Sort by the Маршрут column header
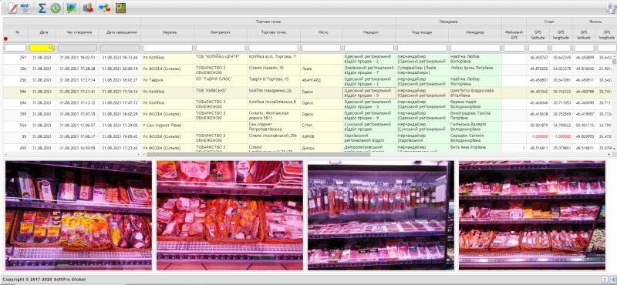The image size is (617, 285). (371, 32)
